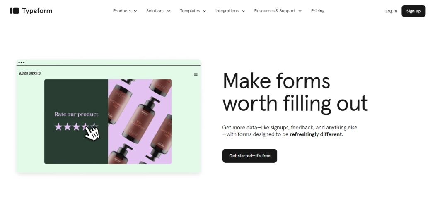The image size is (435, 217).
Task: Click the Log in link
Action: (391, 11)
